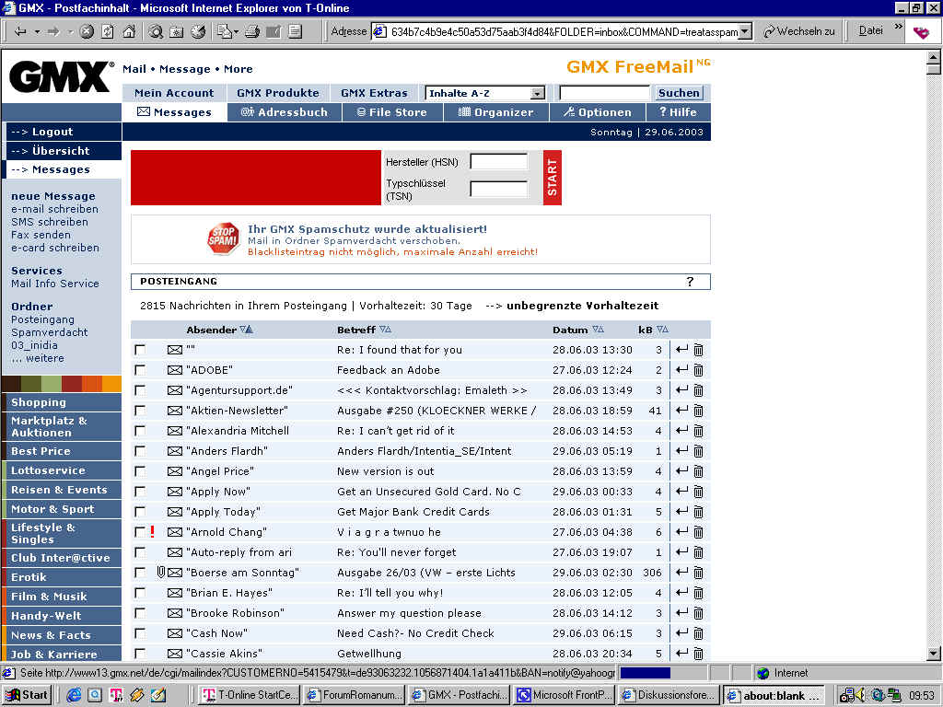The image size is (943, 707).
Task: Sort messages by Datum column arrows
Action: pos(598,330)
